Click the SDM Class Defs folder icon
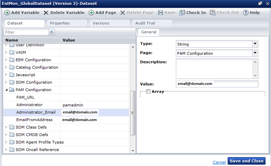This screenshot has height=166, width=271. tap(12, 127)
